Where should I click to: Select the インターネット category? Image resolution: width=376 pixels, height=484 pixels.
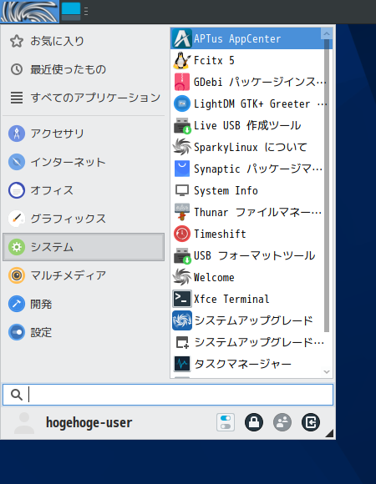point(84,162)
